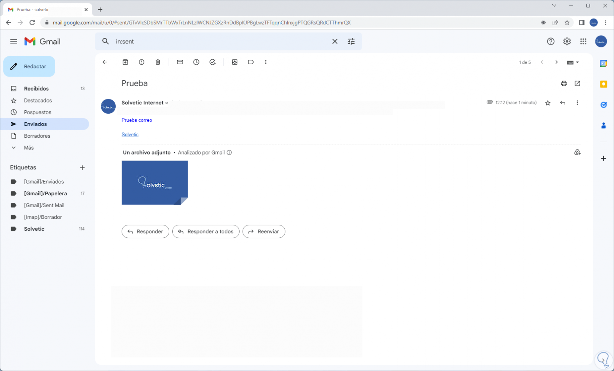Open Google Calendar side panel
Viewport: 614px width, 371px height.
point(604,64)
